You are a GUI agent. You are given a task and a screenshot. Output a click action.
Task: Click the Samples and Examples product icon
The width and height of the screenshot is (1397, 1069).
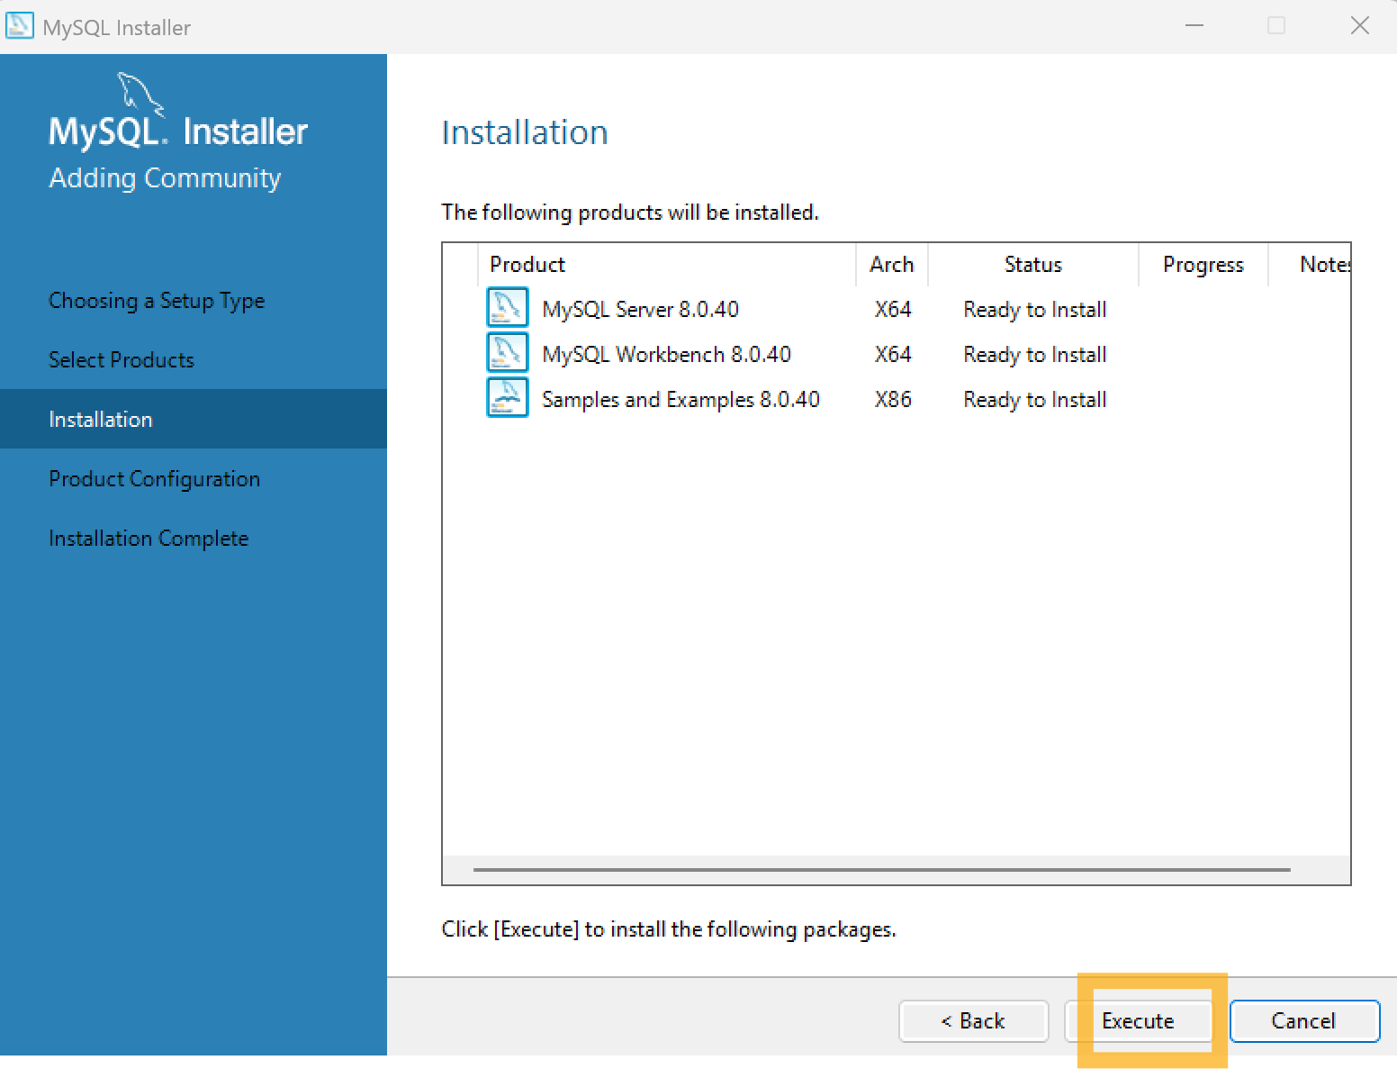point(507,398)
